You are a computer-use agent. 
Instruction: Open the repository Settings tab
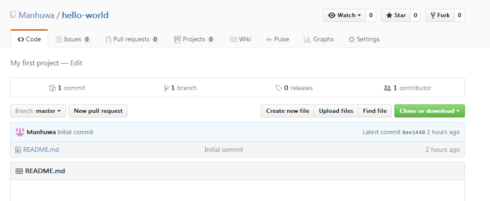(364, 39)
